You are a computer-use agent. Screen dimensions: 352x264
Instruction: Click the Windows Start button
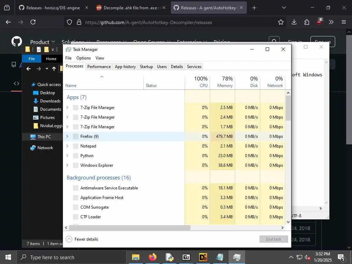click(x=8, y=257)
